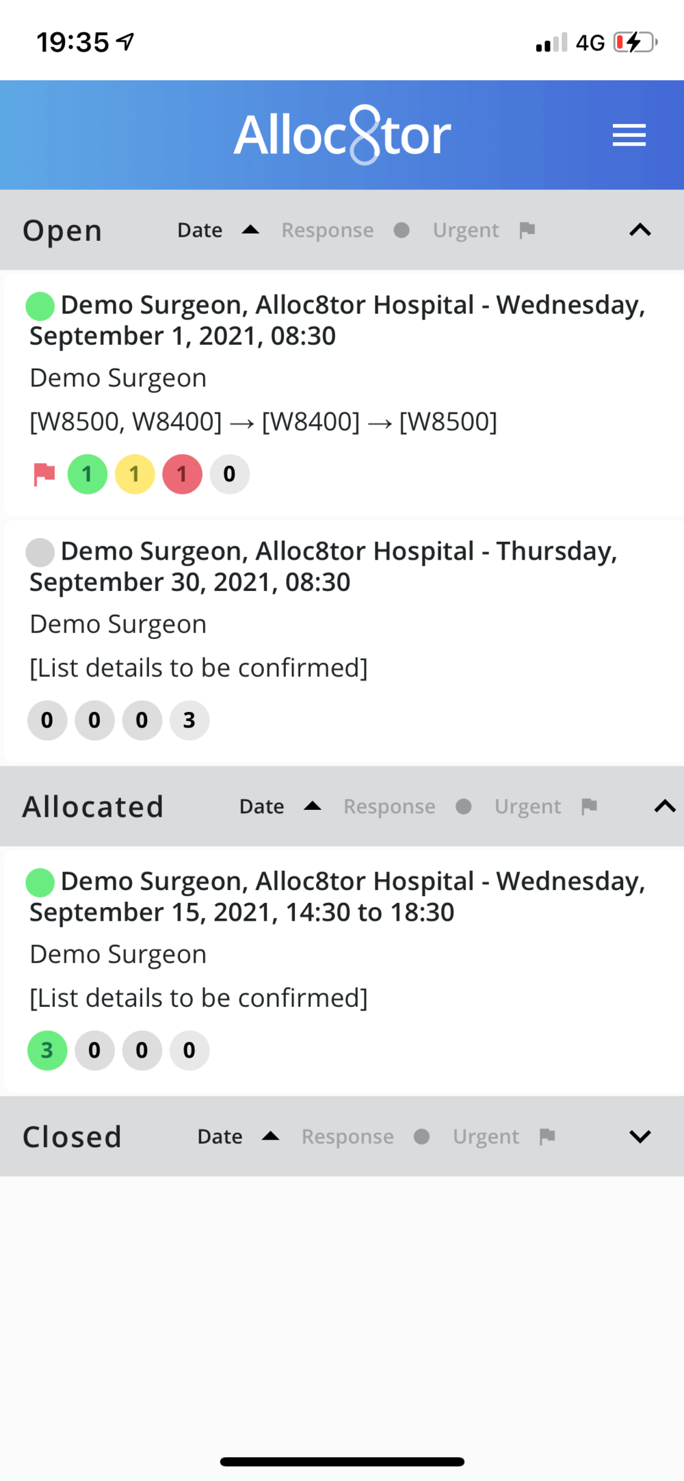
Task: Click the Response dot icon in the Allocated section
Action: tap(464, 807)
